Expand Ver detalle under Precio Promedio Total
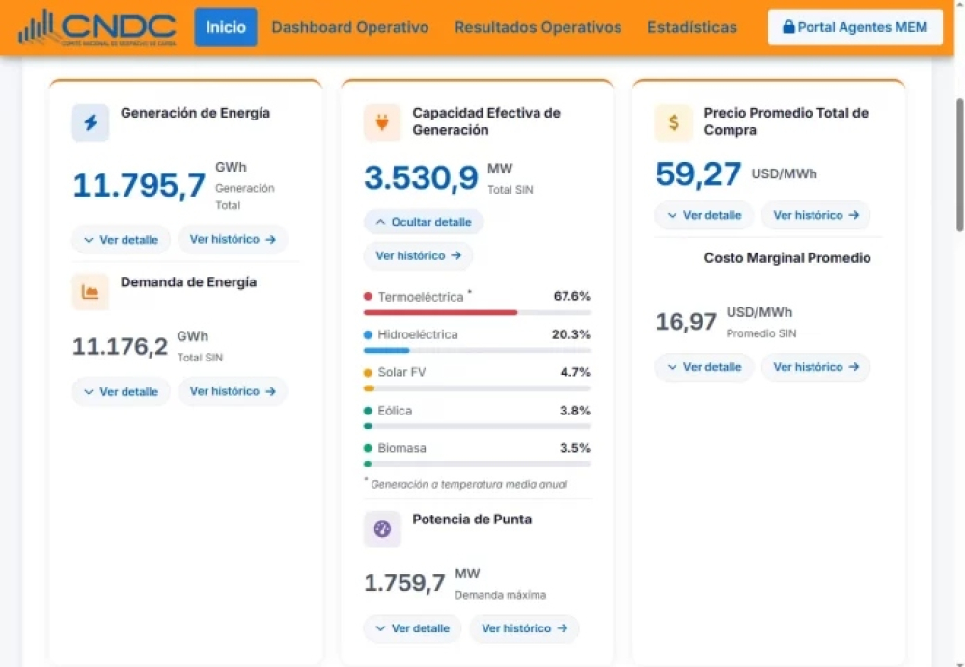965x667 pixels. [704, 215]
